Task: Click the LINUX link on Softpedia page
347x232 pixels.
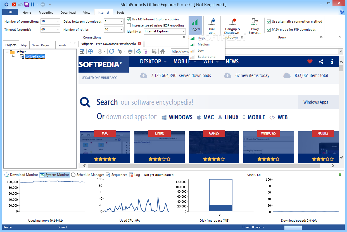Action: [229, 117]
